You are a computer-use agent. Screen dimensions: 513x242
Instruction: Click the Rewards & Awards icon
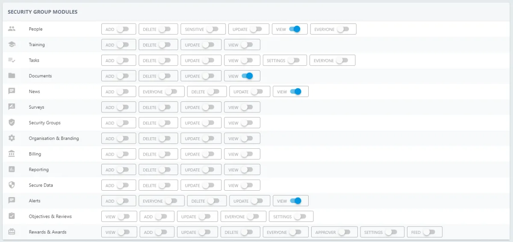[x=12, y=232]
